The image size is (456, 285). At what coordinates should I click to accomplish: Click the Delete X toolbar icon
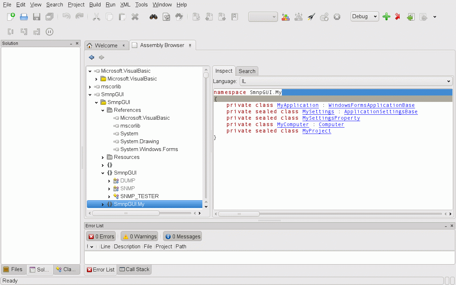135,17
